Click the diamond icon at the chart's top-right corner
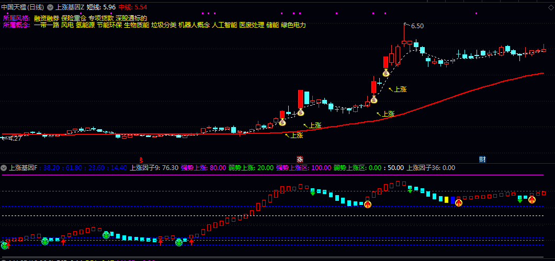This screenshot has height=261, width=555. point(550,6)
